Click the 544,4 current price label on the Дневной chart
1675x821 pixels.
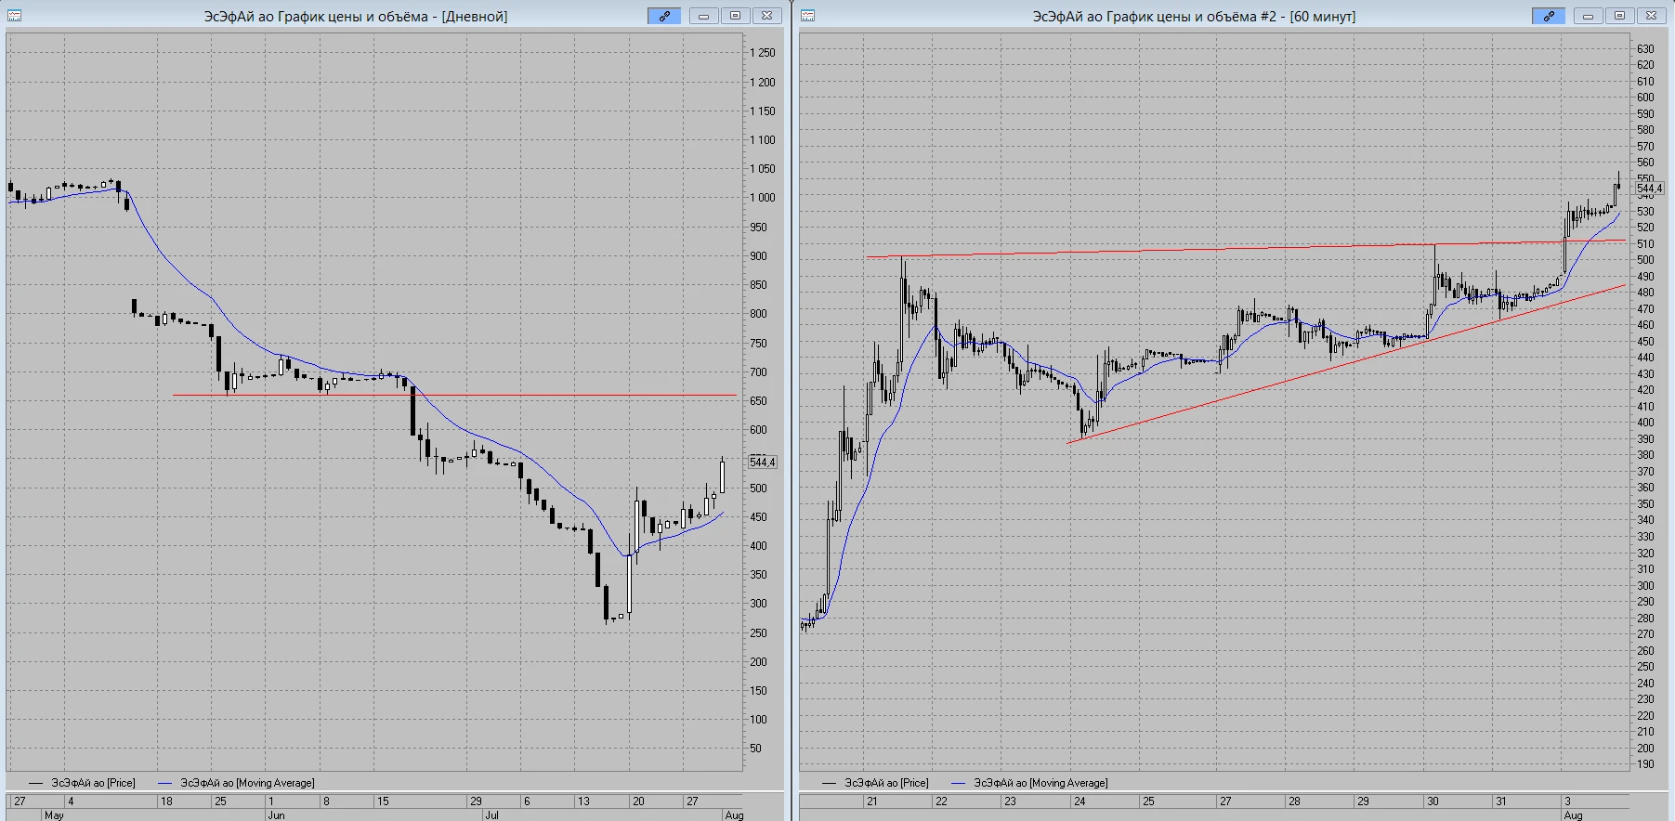[x=763, y=463]
